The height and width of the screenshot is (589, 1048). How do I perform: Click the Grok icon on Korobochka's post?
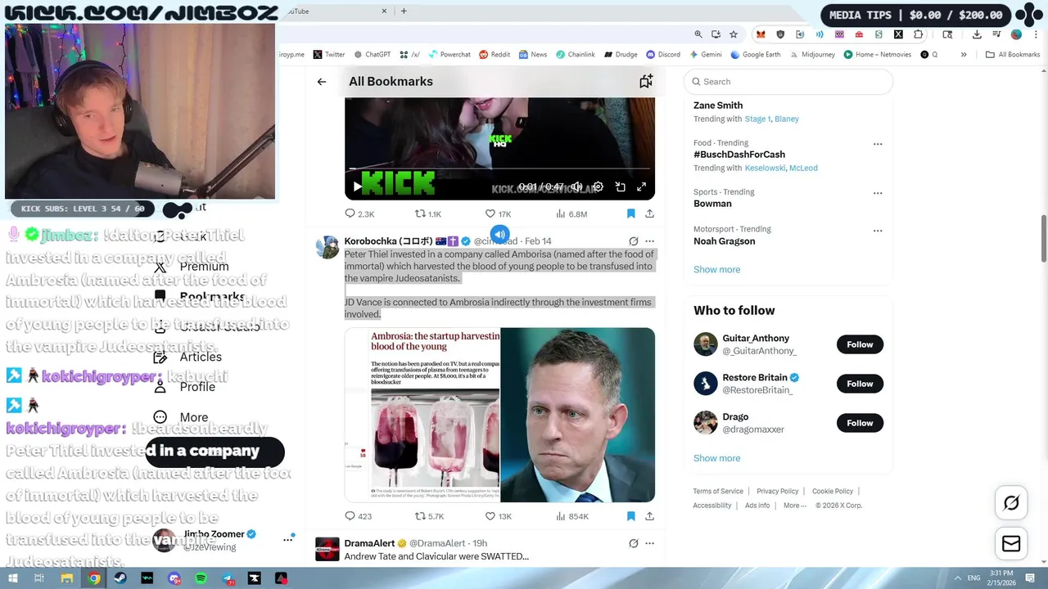click(x=633, y=241)
